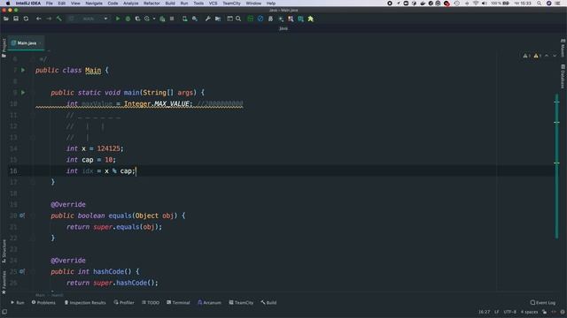The image size is (567, 318).
Task: Navigate back with the left arrow
Action: pos(39,19)
